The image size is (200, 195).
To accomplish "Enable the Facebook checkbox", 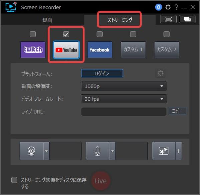I will [100, 34].
